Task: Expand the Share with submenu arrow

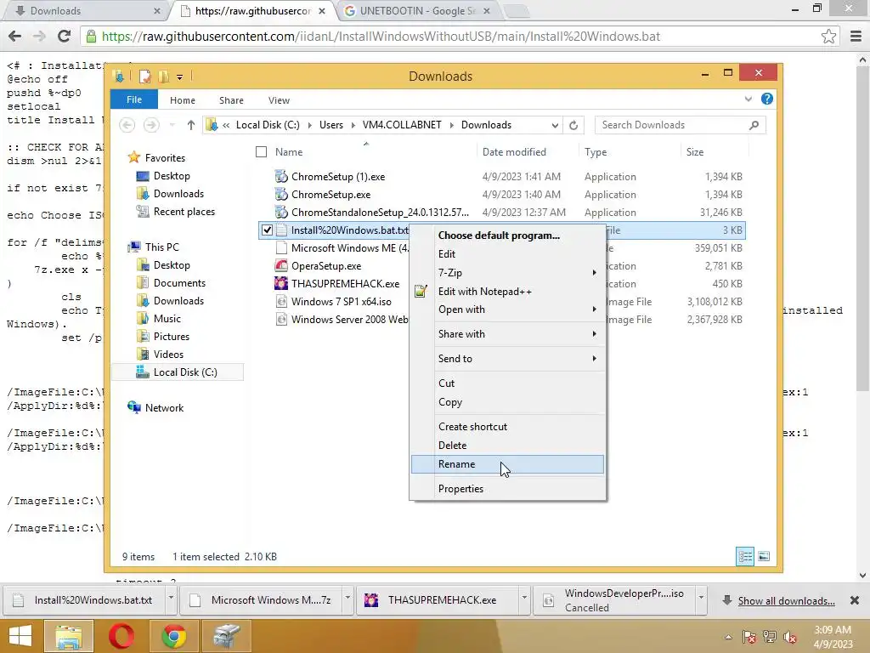Action: tap(594, 333)
